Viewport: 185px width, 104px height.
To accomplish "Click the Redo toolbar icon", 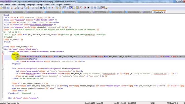I will [37, 8].
